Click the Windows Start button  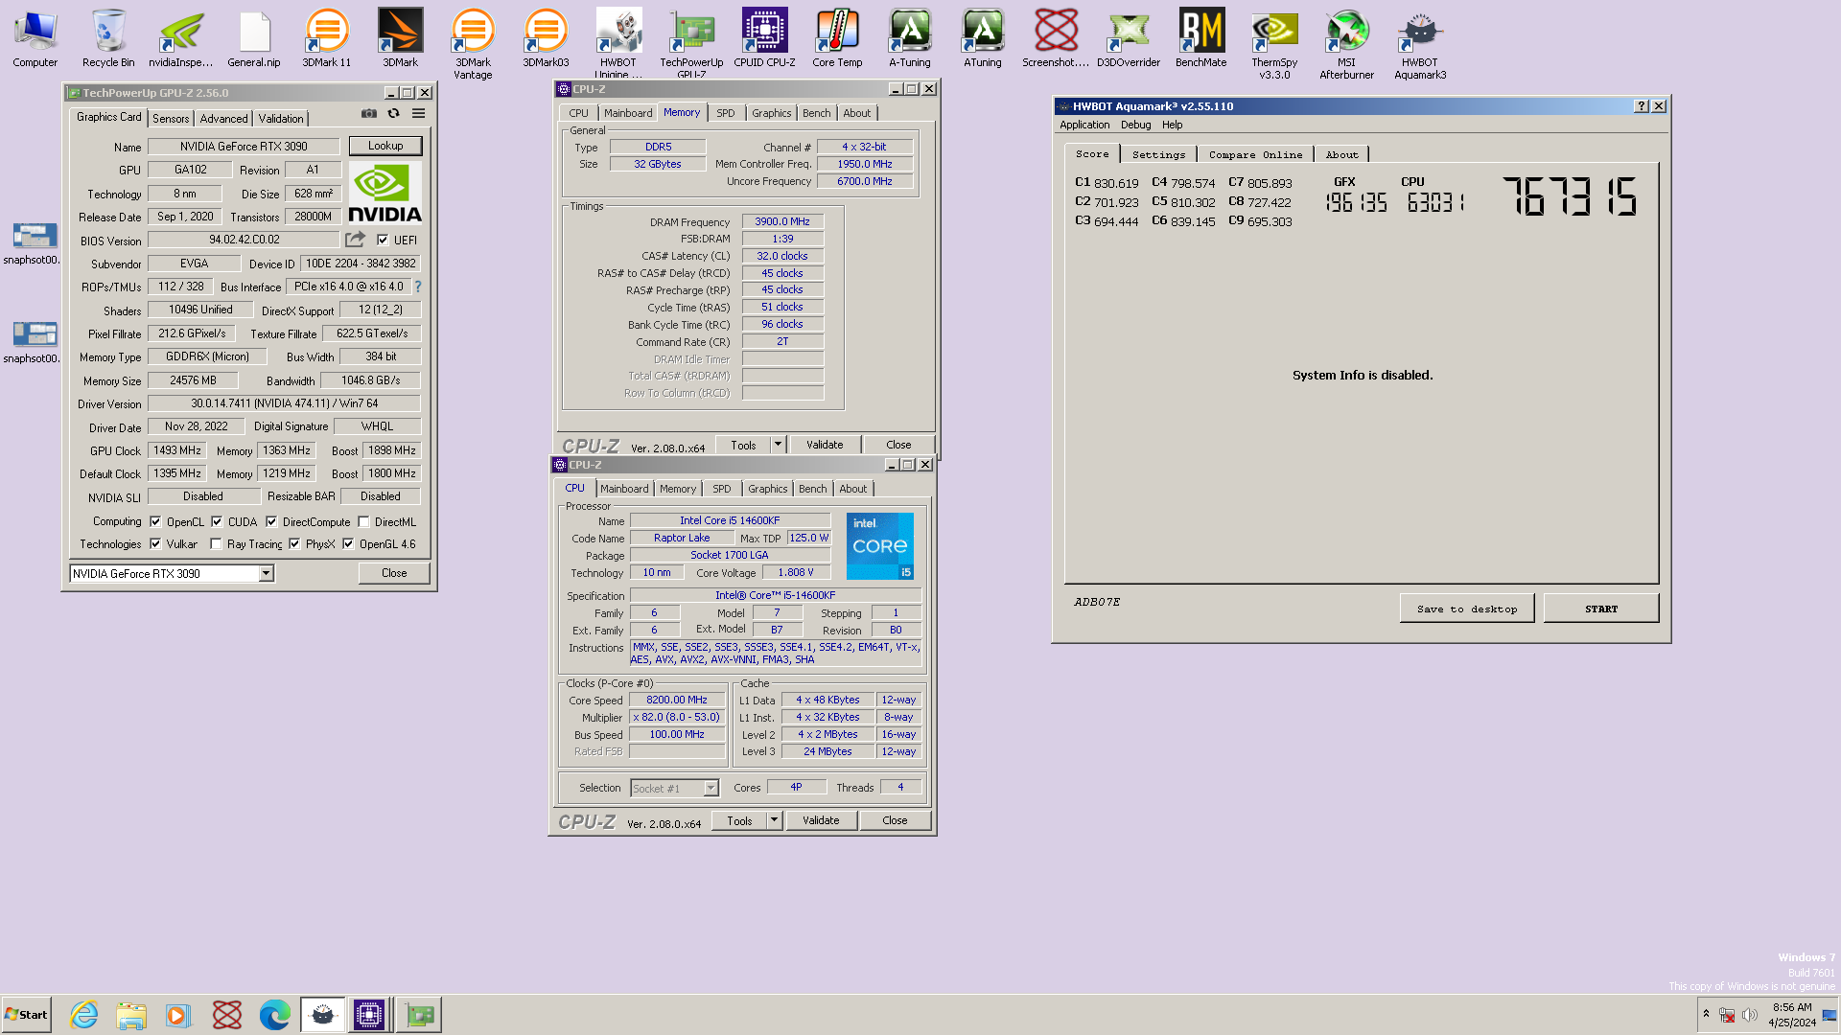click(26, 1014)
